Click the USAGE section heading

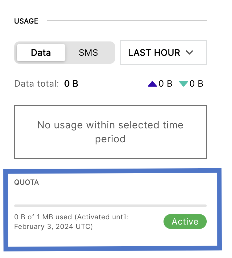[x=26, y=21]
